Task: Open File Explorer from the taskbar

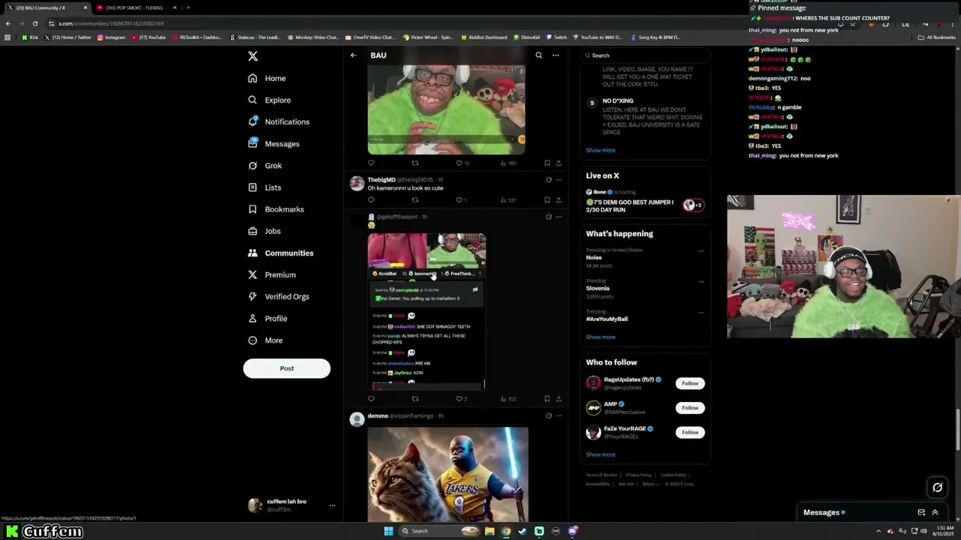Action: click(490, 531)
